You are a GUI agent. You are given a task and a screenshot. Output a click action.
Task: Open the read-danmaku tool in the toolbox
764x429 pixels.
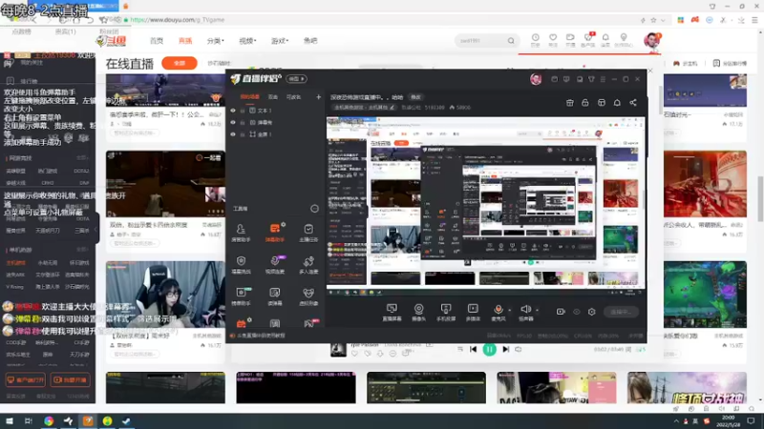(x=275, y=296)
